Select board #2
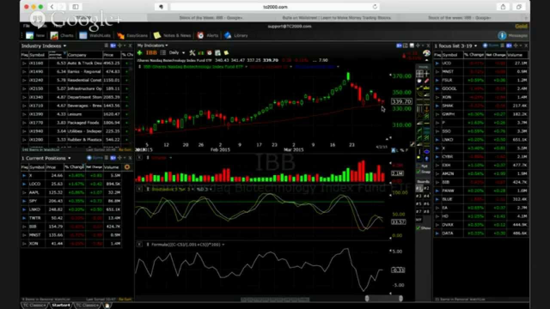The image size is (550, 309). (427, 188)
